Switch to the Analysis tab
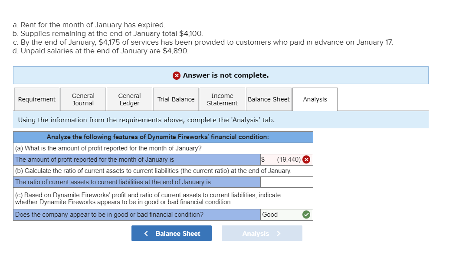The height and width of the screenshot is (264, 456). (315, 99)
